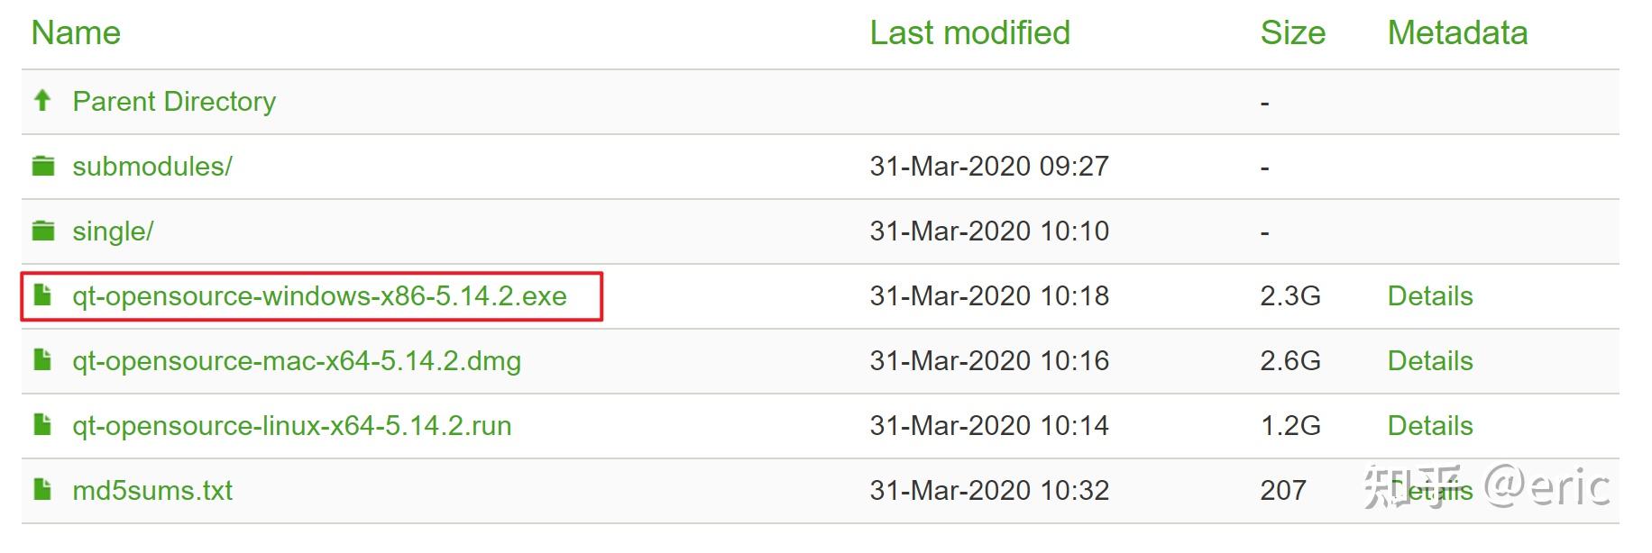Download qt-opensource-mac-x64-5.14.2.dmg
1652x553 pixels.
297,361
